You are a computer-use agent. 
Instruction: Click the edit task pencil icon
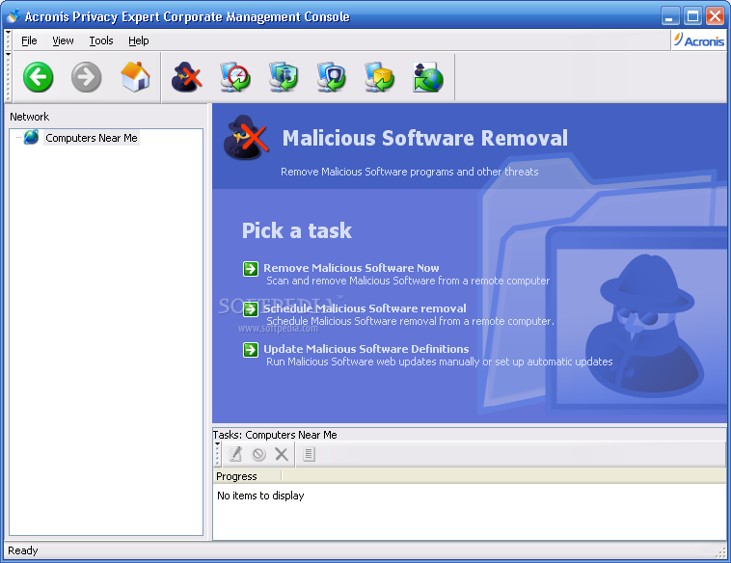click(x=235, y=454)
